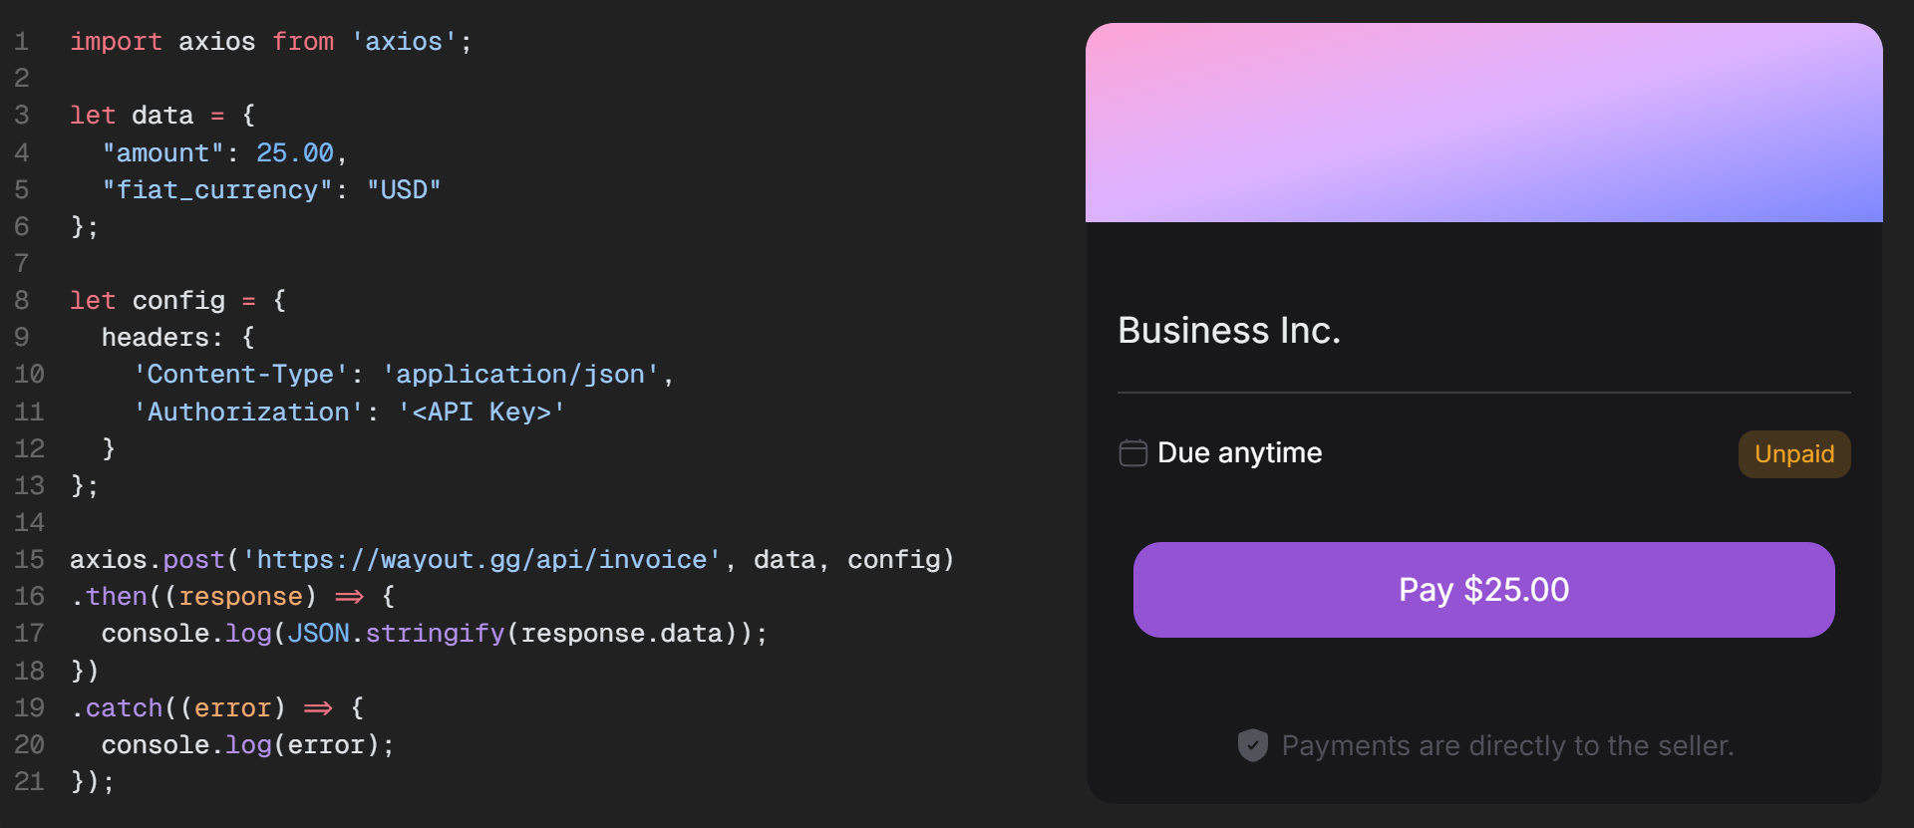
Task: Click the 'axios' package string on line 1
Action: (404, 42)
